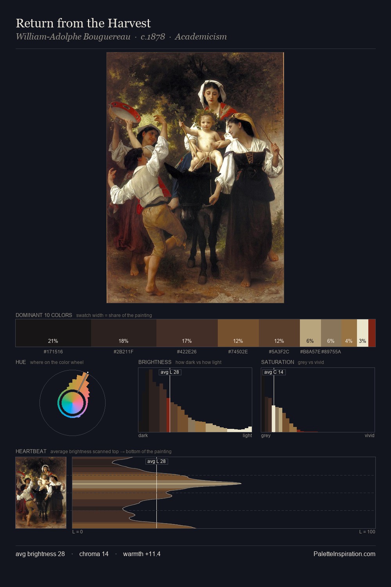391x587 pixels.
Task: Click 'avg brightness 28' in footer
Action: [40, 554]
